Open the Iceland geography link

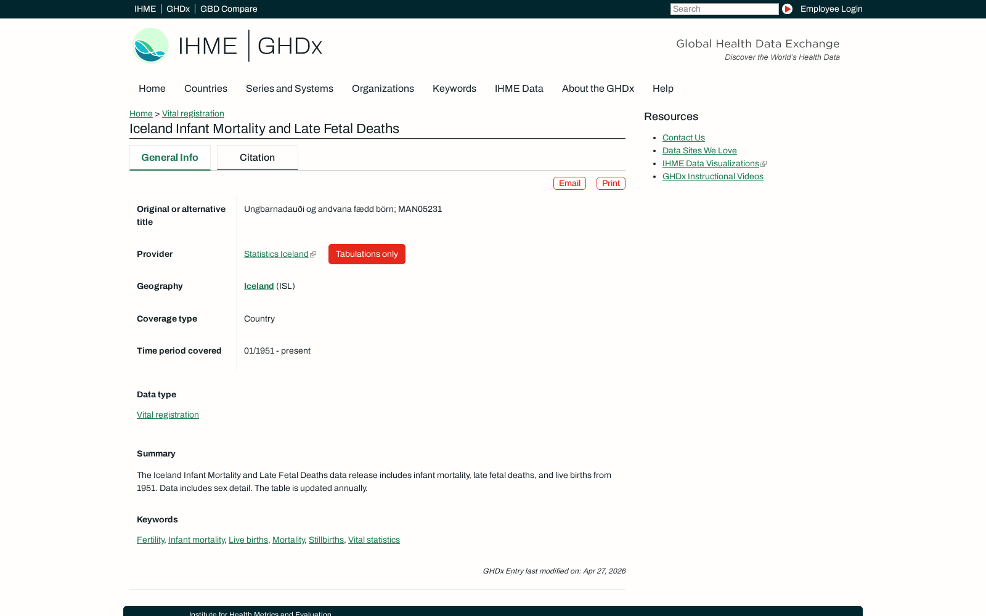tap(259, 286)
